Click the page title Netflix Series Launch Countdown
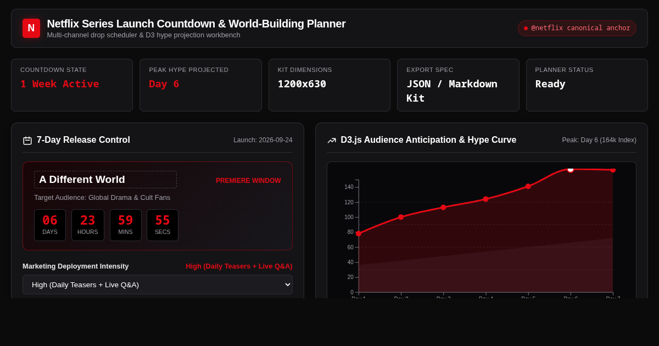The image size is (659, 346). pos(196,24)
